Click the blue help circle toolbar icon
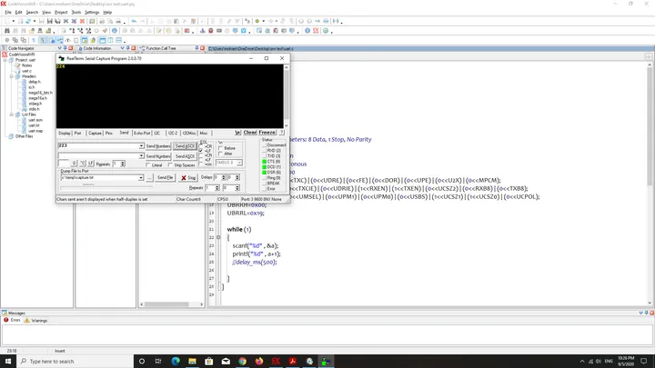The width and height of the screenshot is (655, 368). [x=307, y=31]
